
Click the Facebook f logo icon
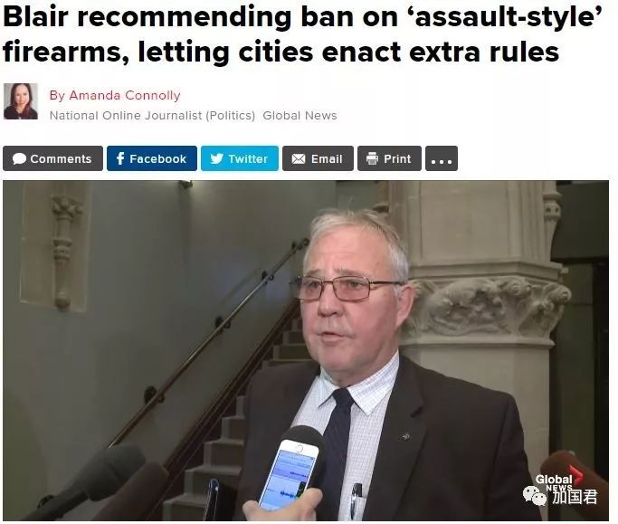[x=120, y=158]
